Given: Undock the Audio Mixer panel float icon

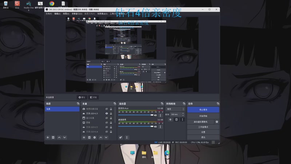Looking at the screenshot, I should click(162, 104).
